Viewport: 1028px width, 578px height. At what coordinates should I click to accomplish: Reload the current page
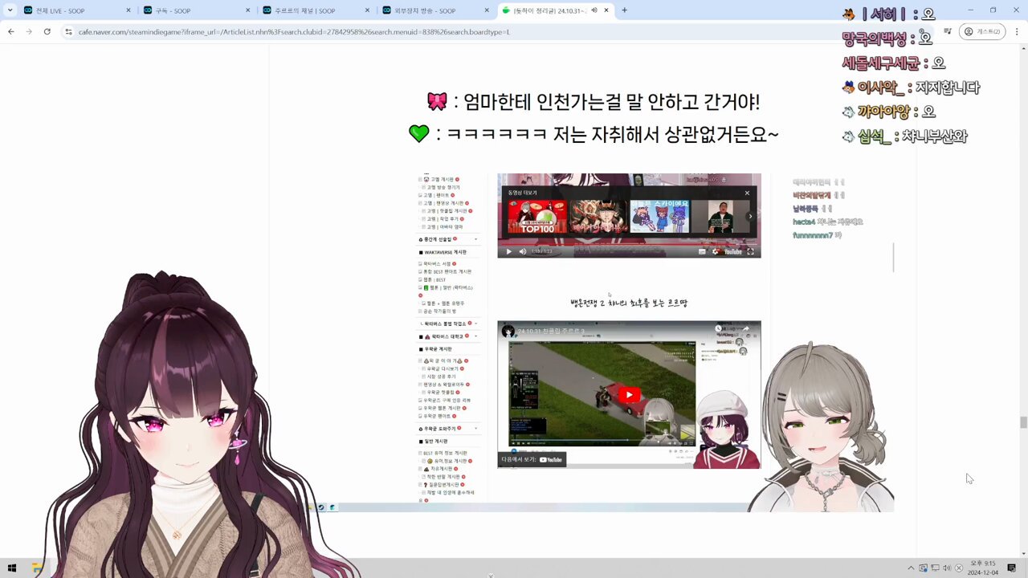tap(47, 31)
